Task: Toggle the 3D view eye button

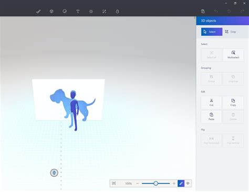Action: [x=188, y=184]
